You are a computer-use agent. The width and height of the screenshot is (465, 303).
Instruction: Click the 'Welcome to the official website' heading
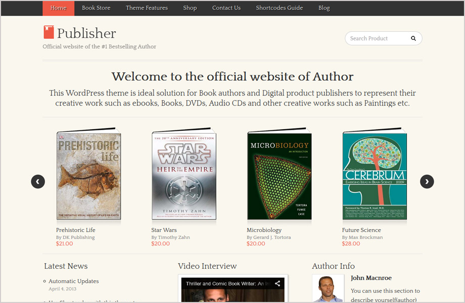232,76
